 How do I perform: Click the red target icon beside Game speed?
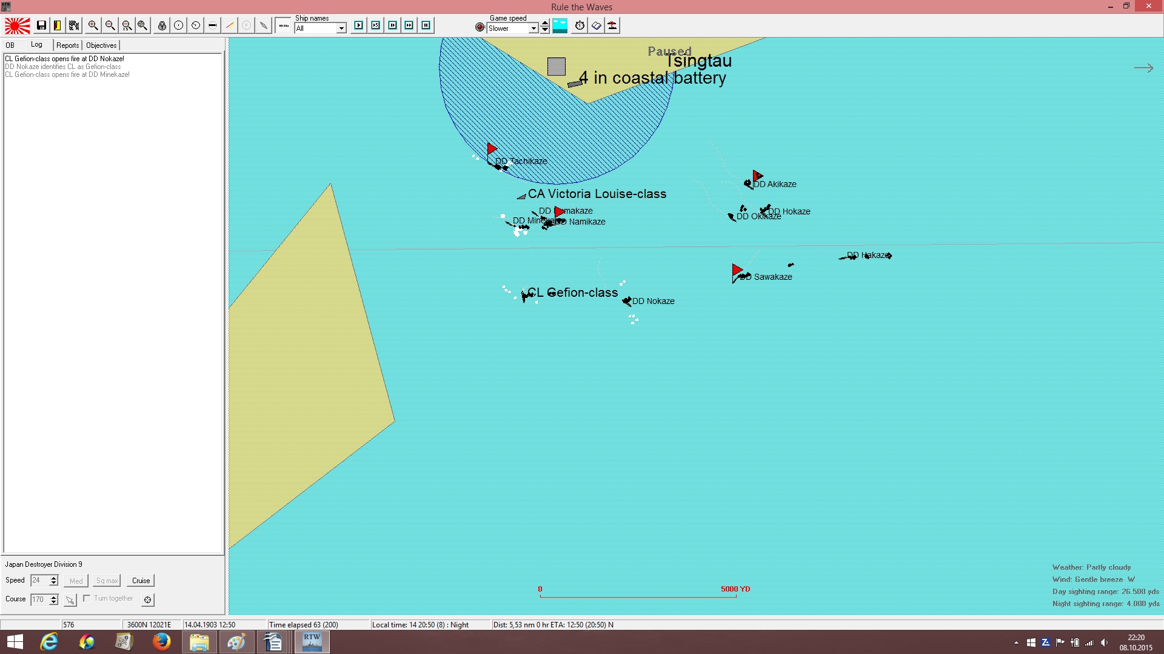coord(480,27)
